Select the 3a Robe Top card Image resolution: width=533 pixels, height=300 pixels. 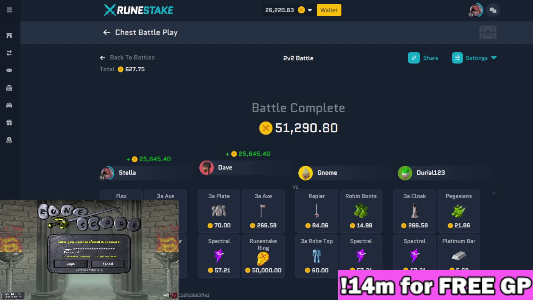tap(316, 256)
